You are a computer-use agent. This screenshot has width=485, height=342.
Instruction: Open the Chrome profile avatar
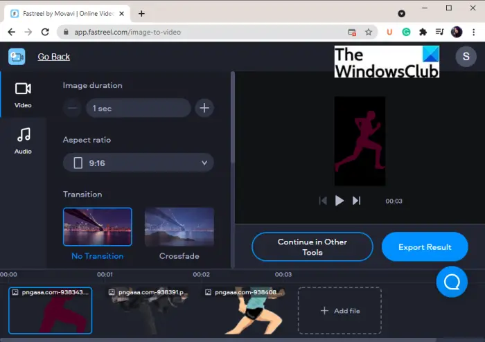coord(457,32)
